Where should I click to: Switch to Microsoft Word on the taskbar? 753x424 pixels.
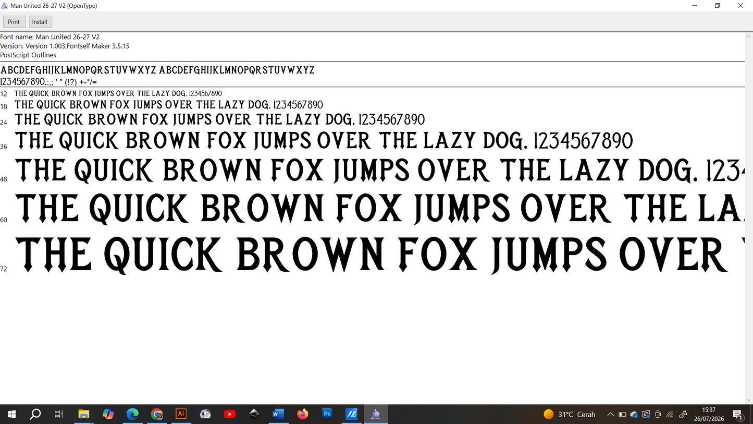pyautogui.click(x=278, y=414)
